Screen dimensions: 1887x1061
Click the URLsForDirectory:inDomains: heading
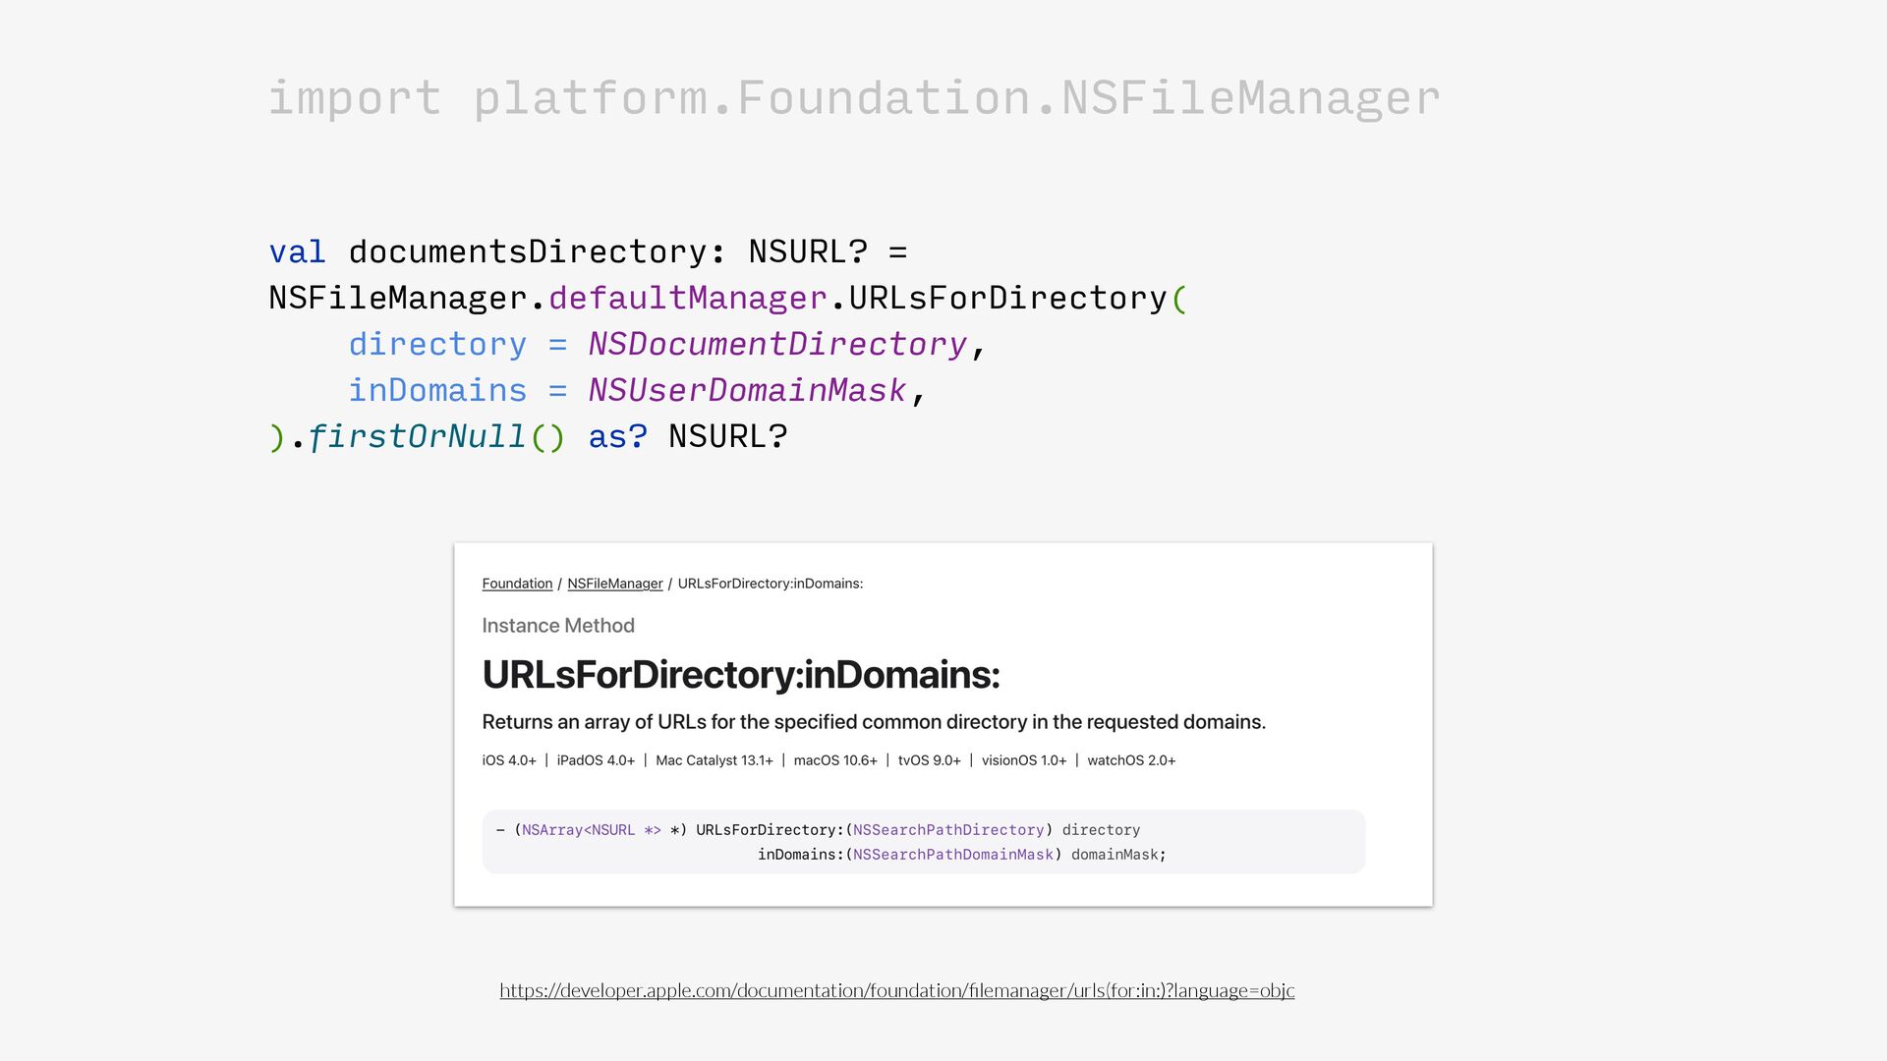[740, 675]
